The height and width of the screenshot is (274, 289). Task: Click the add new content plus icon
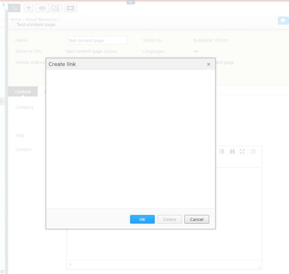(x=29, y=8)
